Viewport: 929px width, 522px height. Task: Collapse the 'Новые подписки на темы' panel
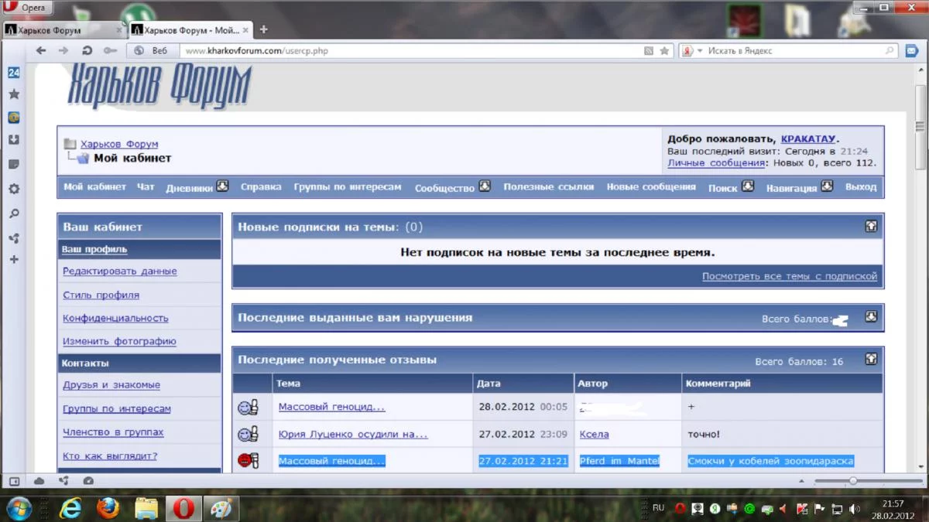click(x=871, y=227)
